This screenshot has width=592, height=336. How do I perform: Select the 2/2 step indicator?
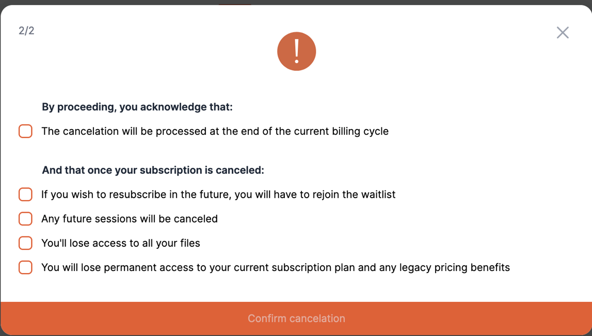click(26, 30)
